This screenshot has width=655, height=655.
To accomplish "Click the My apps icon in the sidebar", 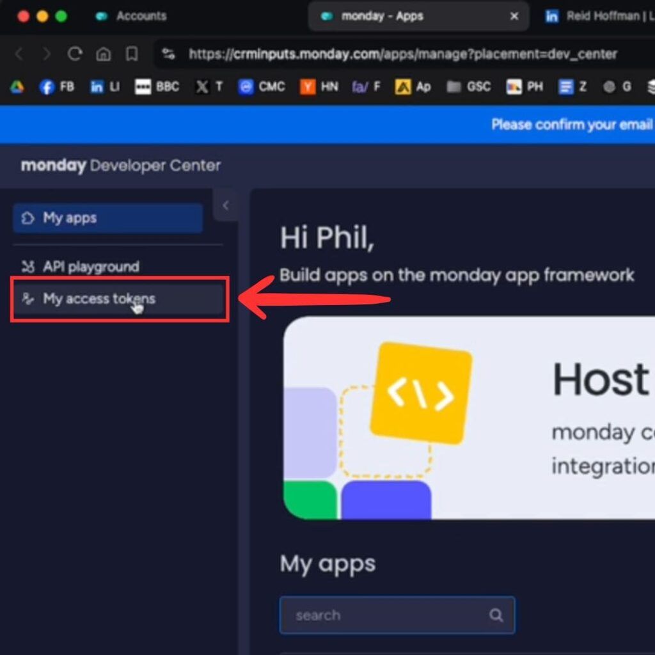I will tap(28, 218).
